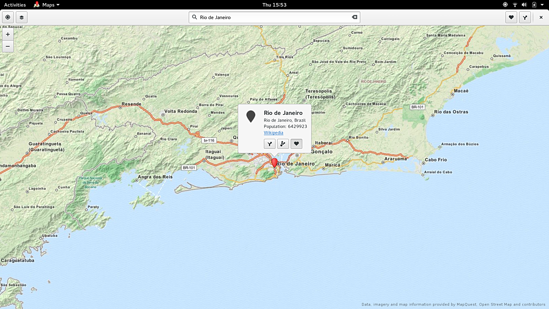Click the Rio de Janeiro search field
This screenshot has width=549, height=309.
[x=273, y=17]
